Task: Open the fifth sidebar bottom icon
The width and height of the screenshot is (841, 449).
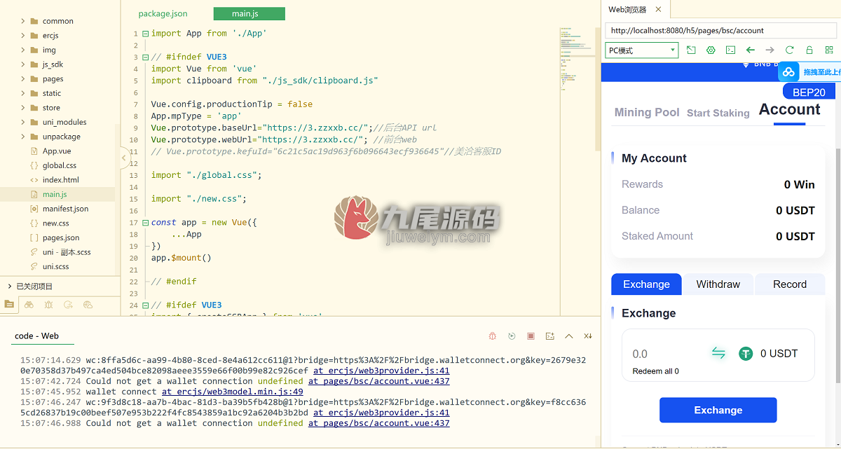Action: pos(88,305)
